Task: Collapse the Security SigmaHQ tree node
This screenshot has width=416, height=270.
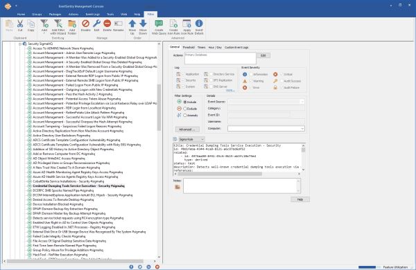Action: click(20, 44)
